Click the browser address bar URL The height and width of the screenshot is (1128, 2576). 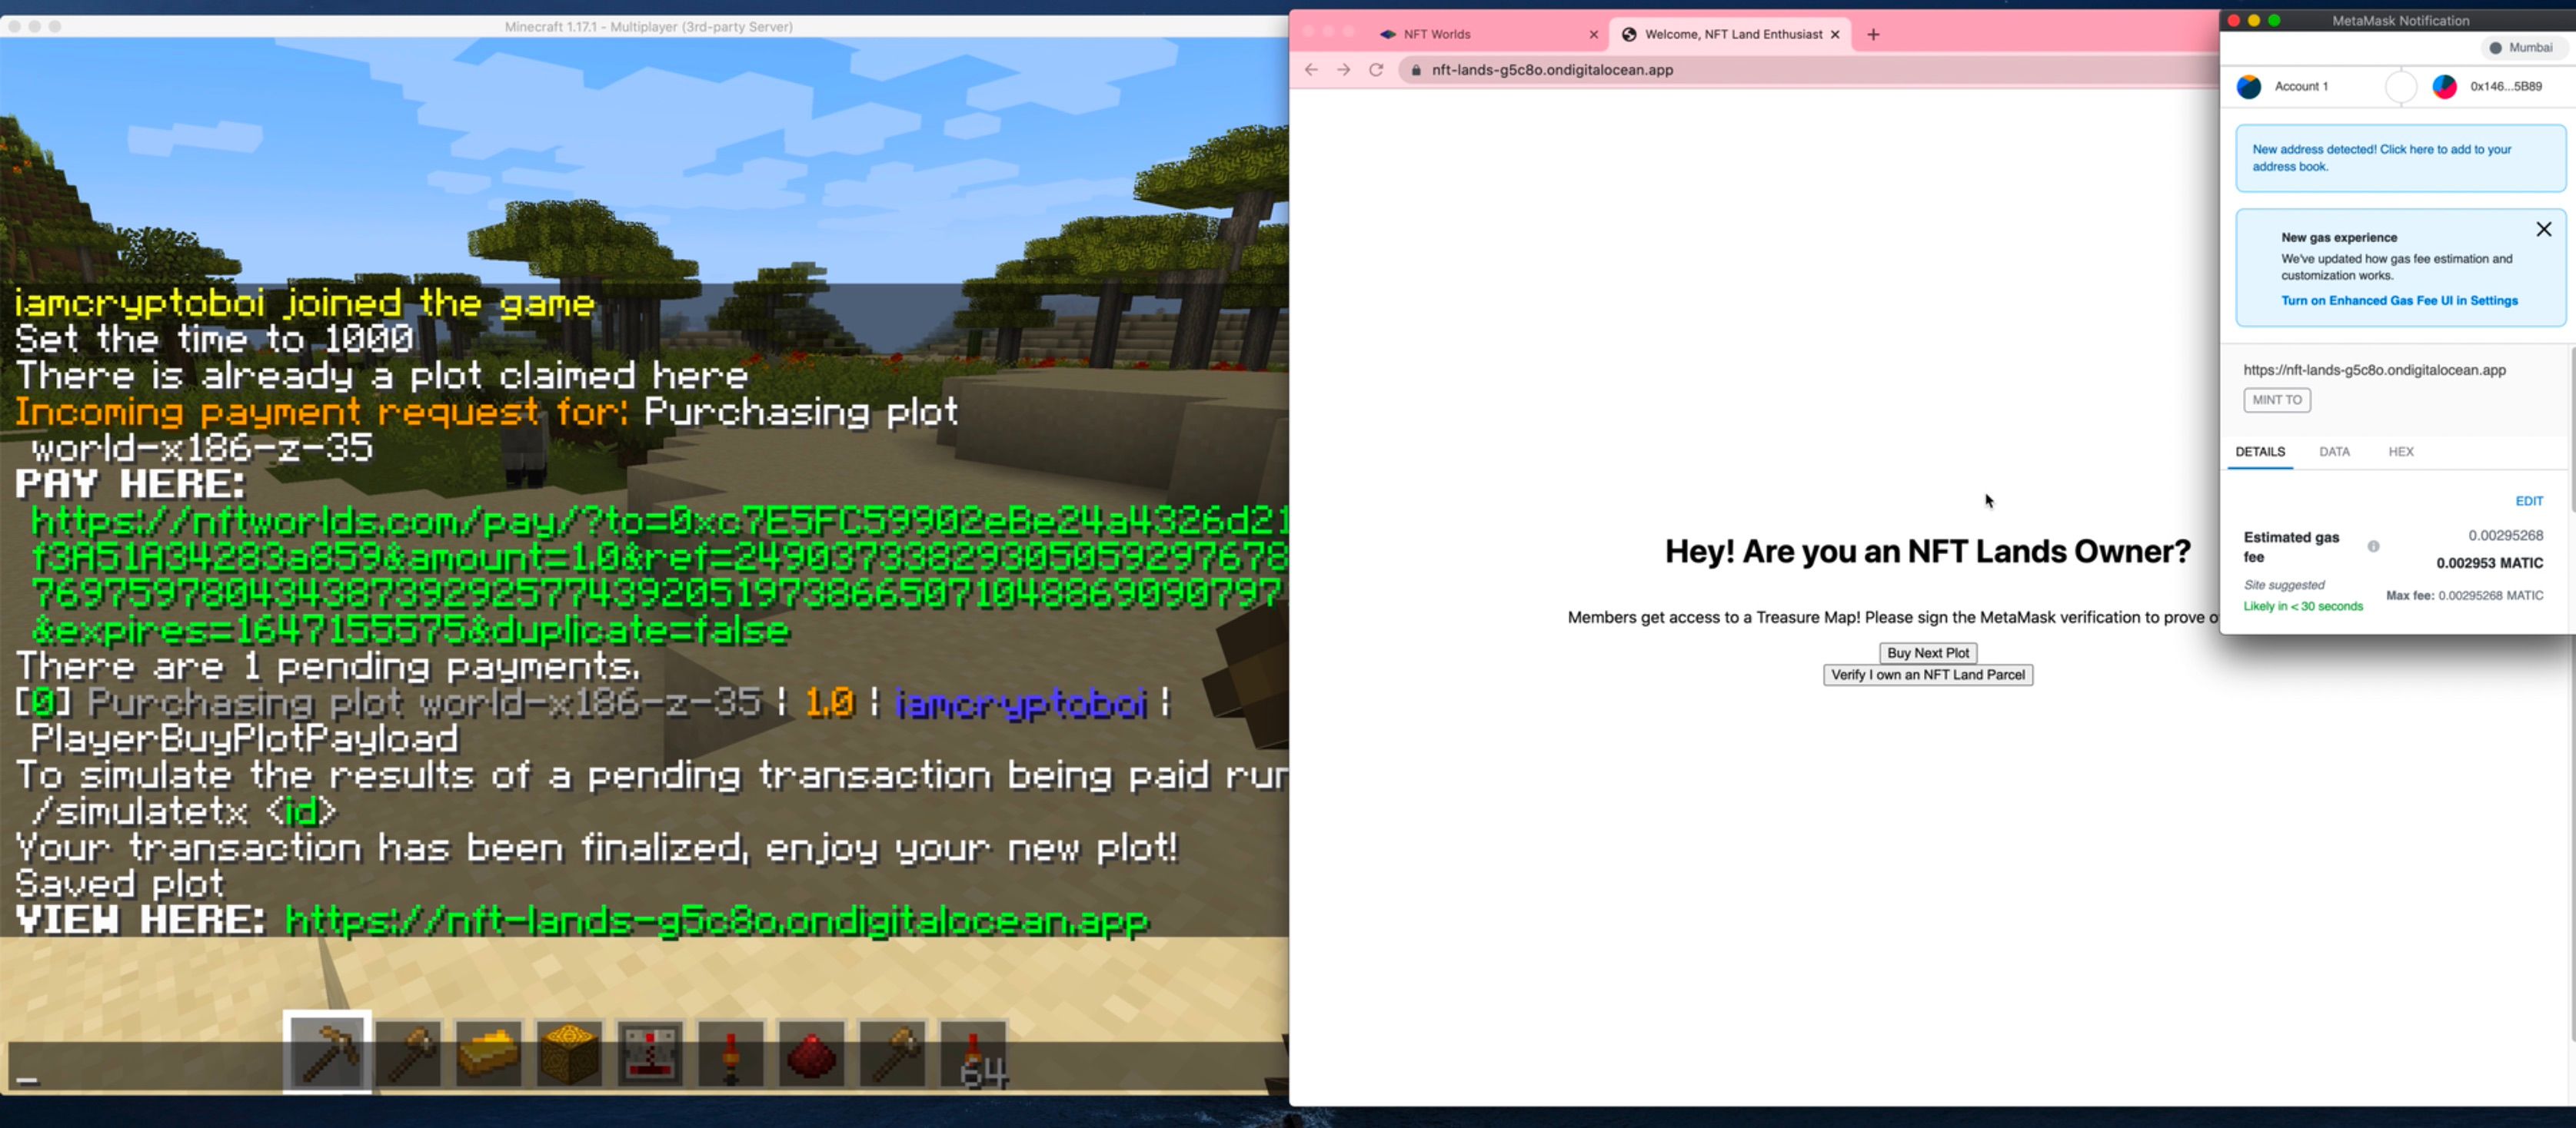(x=1552, y=70)
